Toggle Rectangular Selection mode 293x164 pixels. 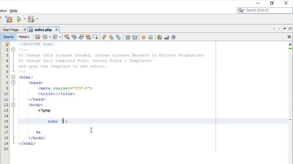point(95,37)
